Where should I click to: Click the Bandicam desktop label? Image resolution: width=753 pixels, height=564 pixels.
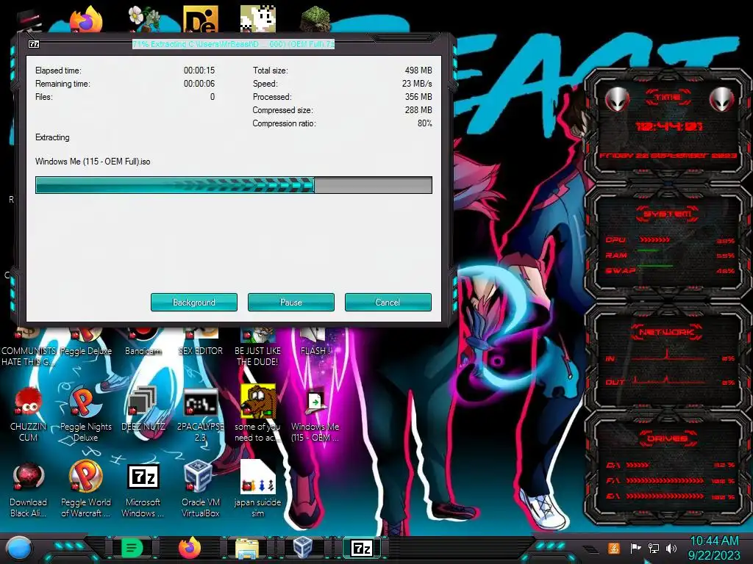[143, 351]
